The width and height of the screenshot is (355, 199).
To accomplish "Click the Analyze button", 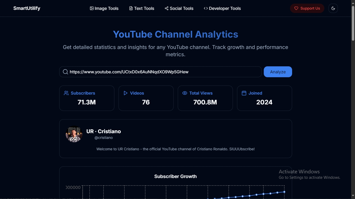I will click(x=278, y=72).
